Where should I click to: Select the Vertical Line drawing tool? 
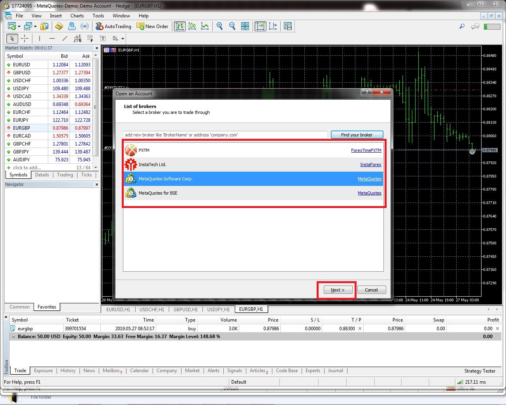coord(39,38)
